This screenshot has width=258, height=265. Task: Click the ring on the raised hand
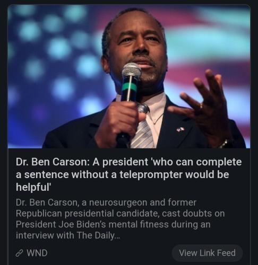[201, 107]
